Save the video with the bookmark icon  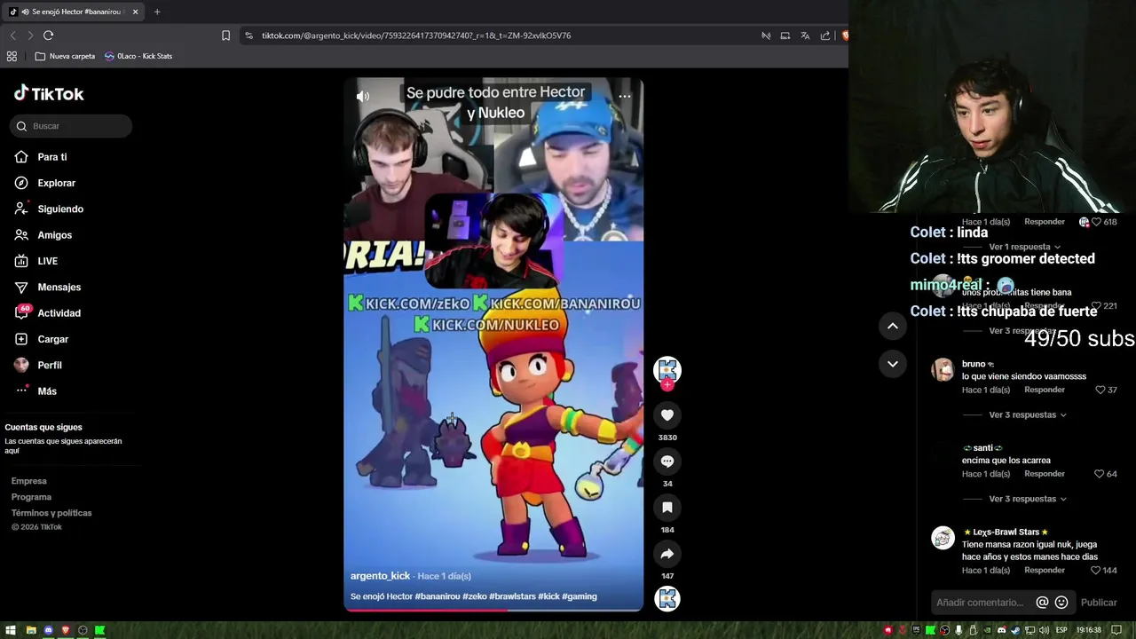click(667, 508)
